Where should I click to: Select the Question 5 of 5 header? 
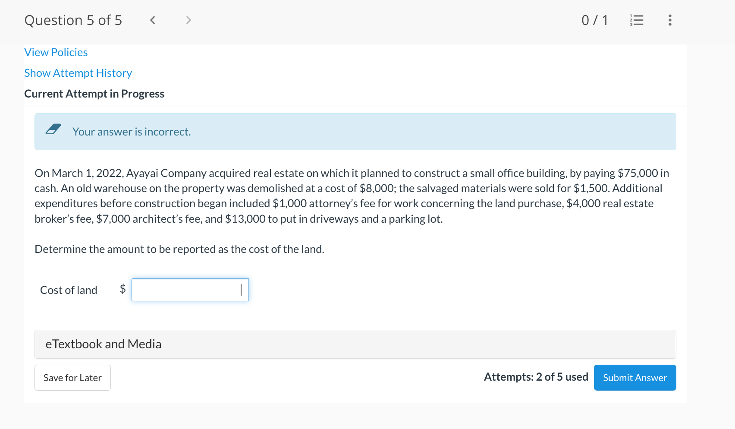pyautogui.click(x=73, y=20)
